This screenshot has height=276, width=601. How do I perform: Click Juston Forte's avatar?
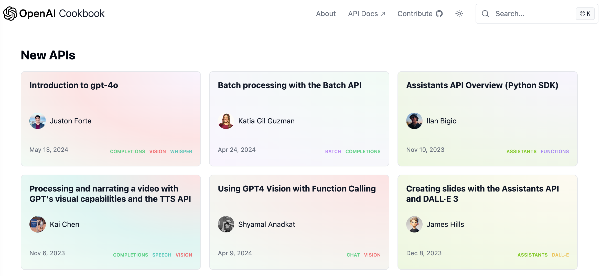38,121
